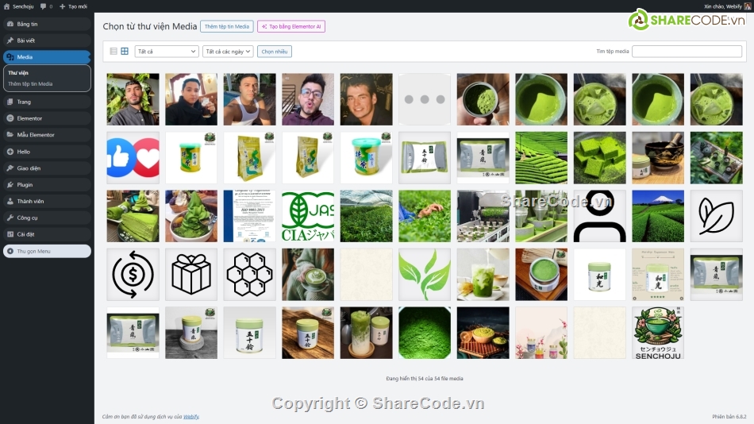Select the three-dots loading placeholder thumbnail
The width and height of the screenshot is (754, 424).
pos(425,99)
